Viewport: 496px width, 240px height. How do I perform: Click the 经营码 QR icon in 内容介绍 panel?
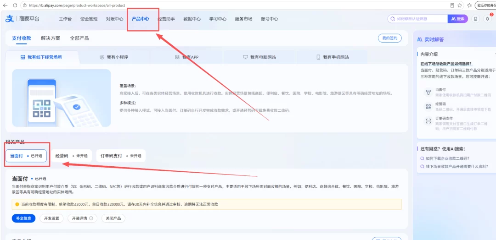pos(428,107)
